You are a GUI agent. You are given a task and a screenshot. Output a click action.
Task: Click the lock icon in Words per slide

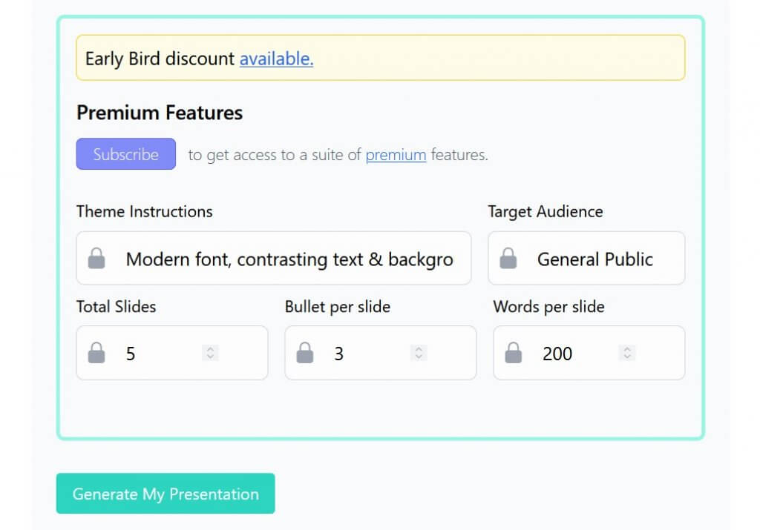[514, 353]
